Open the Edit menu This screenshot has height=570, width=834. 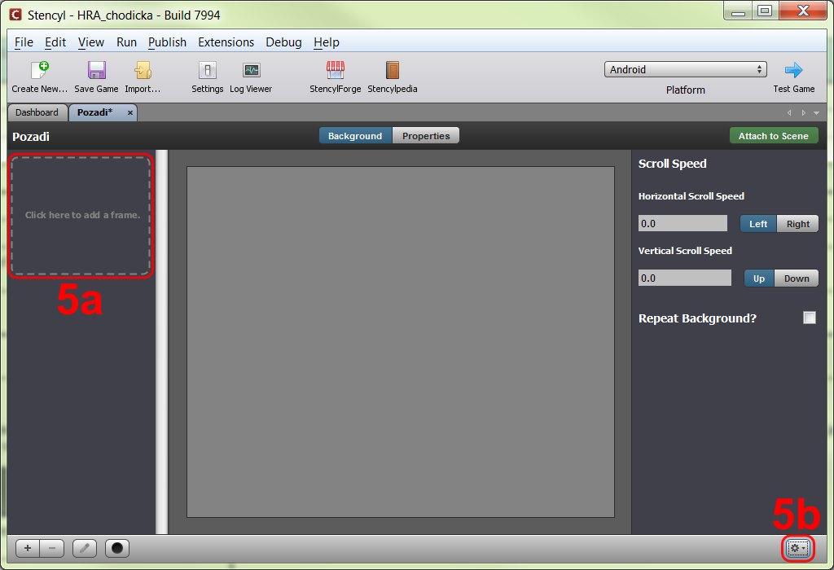click(55, 42)
